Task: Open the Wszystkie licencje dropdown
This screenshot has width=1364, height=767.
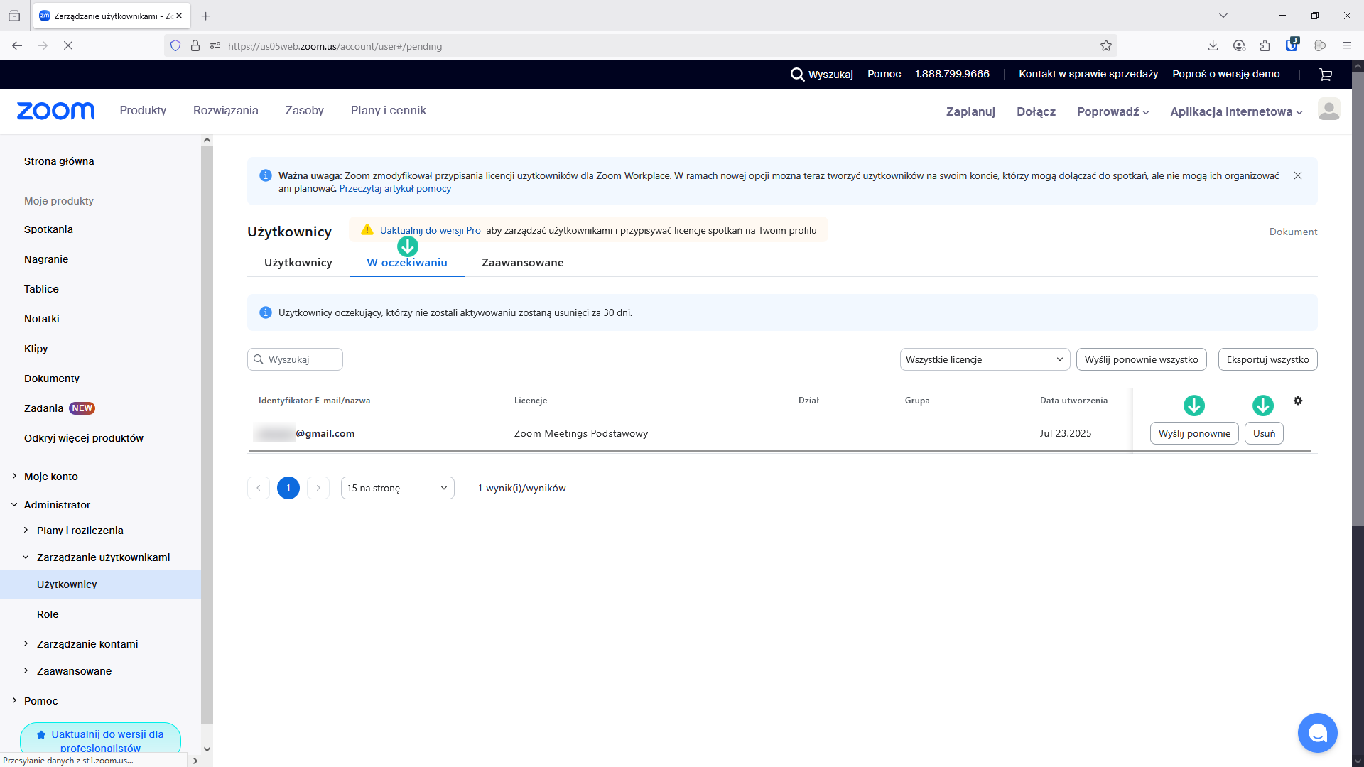Action: (x=985, y=359)
